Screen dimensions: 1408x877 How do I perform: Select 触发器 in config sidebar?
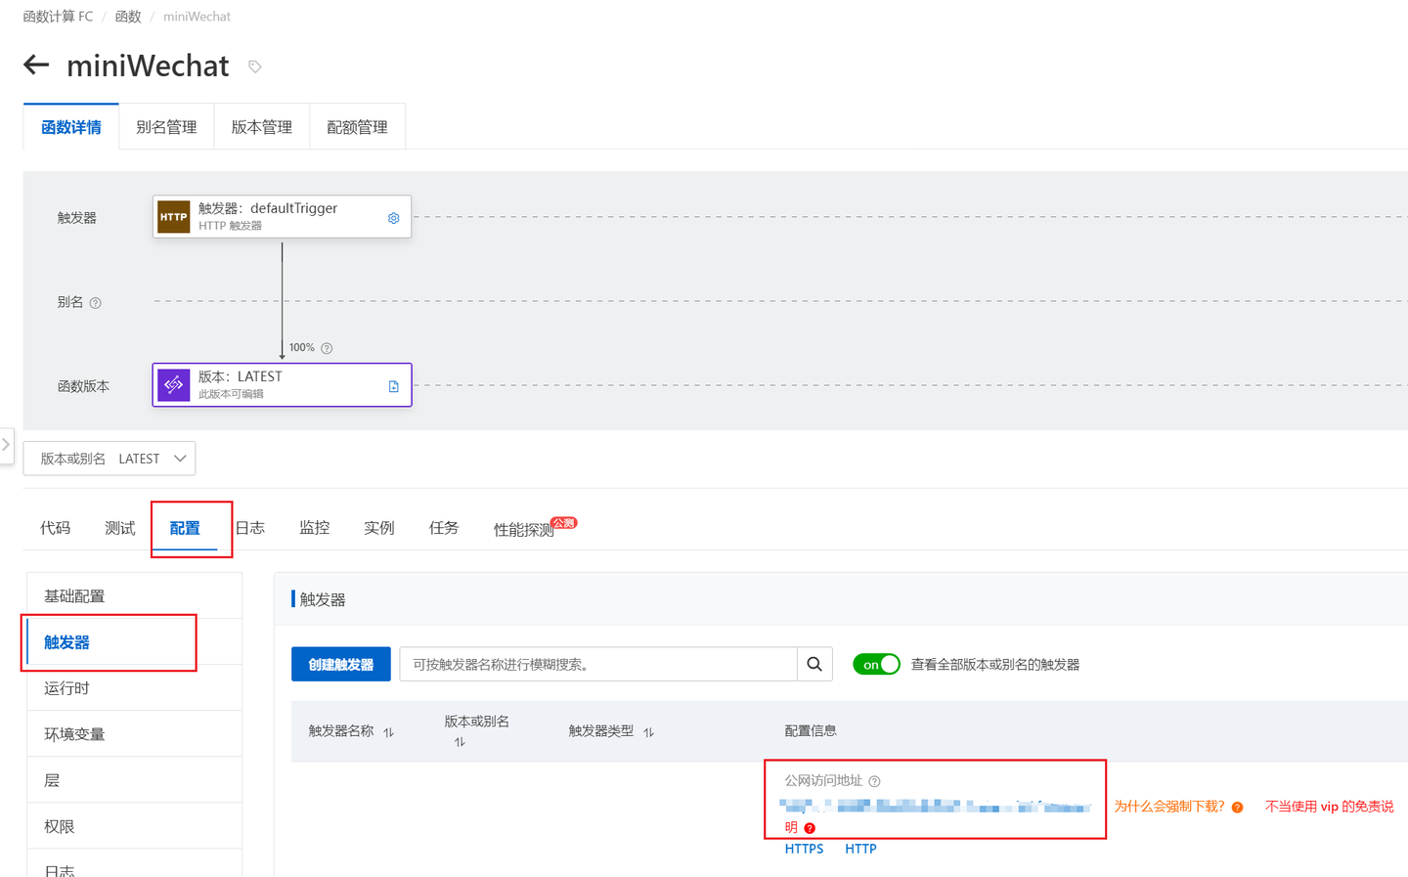pyautogui.click(x=135, y=642)
